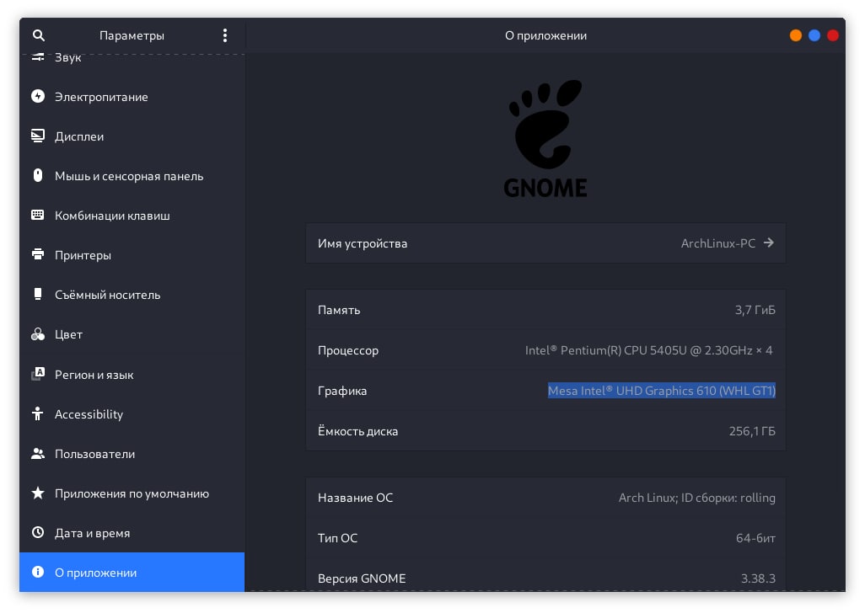Click the Ёмкость диска label
Screen dimensions: 865x613
point(357,430)
